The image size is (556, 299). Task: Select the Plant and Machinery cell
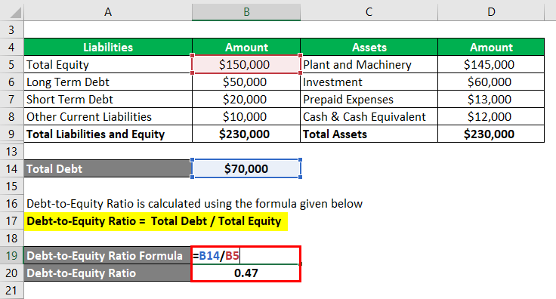click(x=369, y=64)
